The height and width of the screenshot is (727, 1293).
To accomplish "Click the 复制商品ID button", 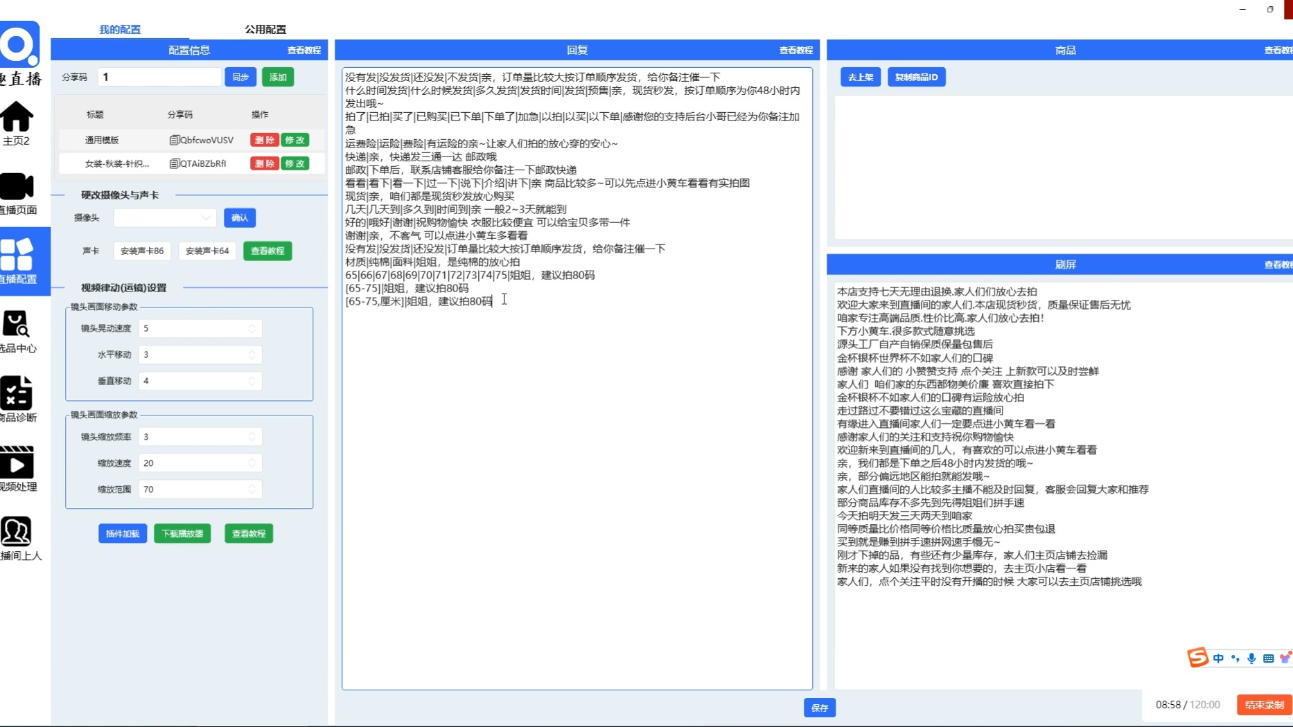I will point(916,77).
